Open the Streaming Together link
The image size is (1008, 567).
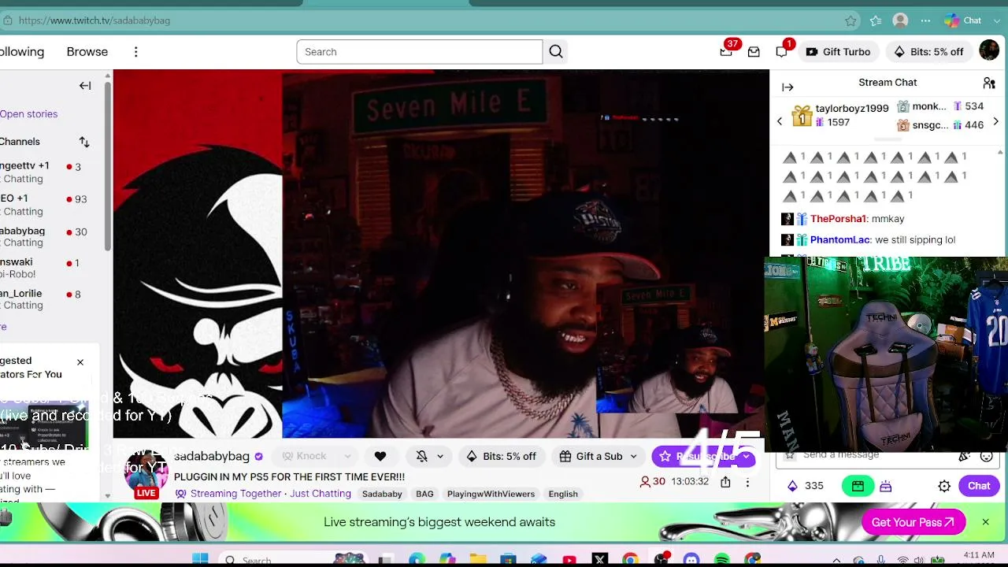pos(236,494)
